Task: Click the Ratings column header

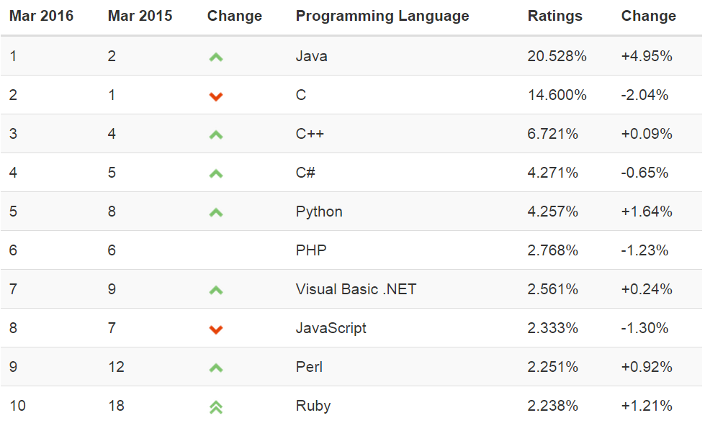Action: point(554,16)
